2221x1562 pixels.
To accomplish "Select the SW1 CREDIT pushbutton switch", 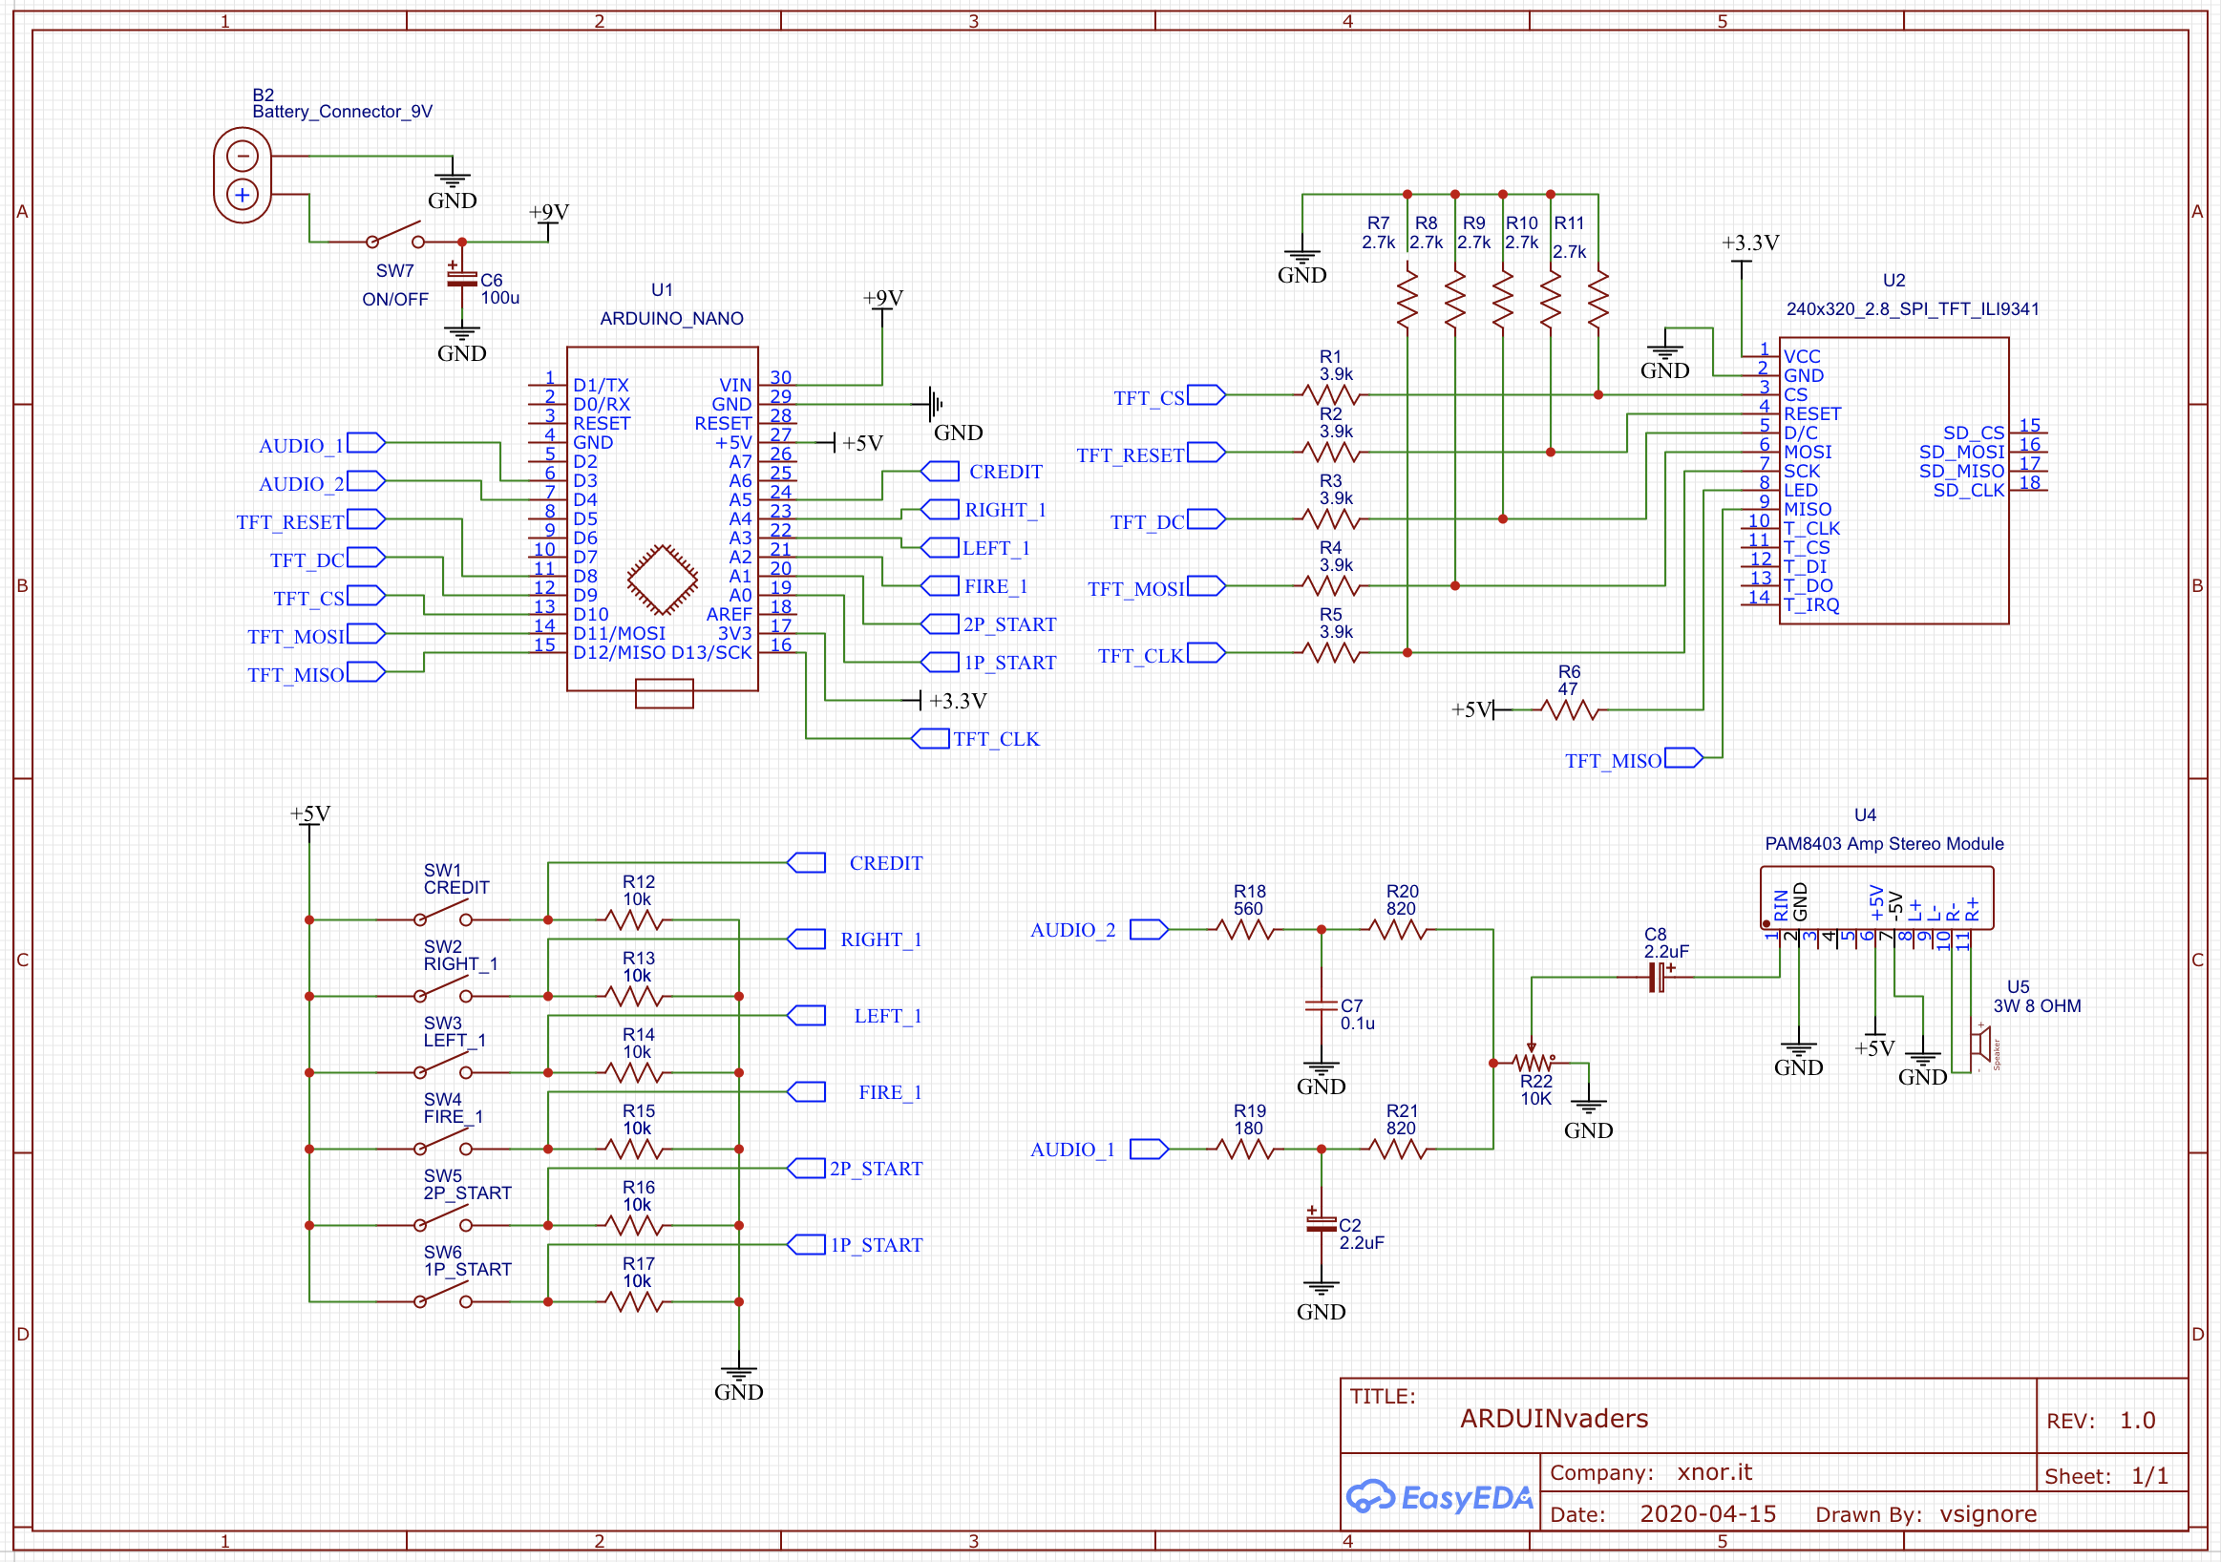I will [443, 915].
